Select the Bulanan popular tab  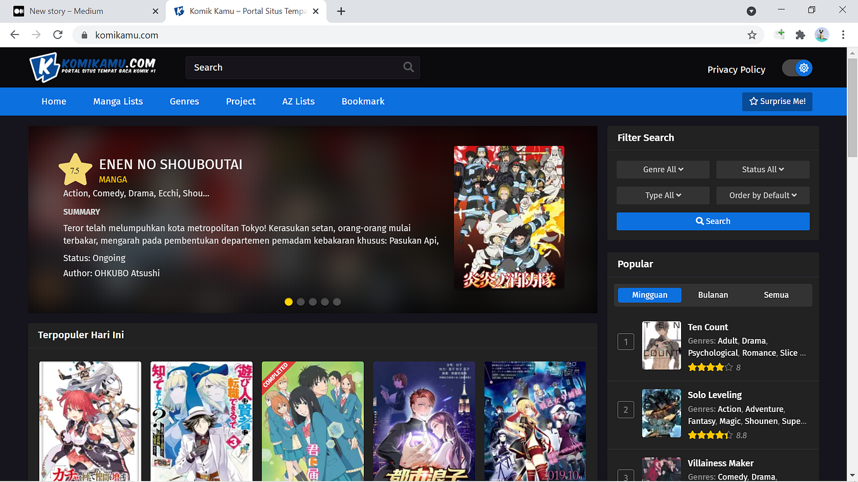pos(713,295)
